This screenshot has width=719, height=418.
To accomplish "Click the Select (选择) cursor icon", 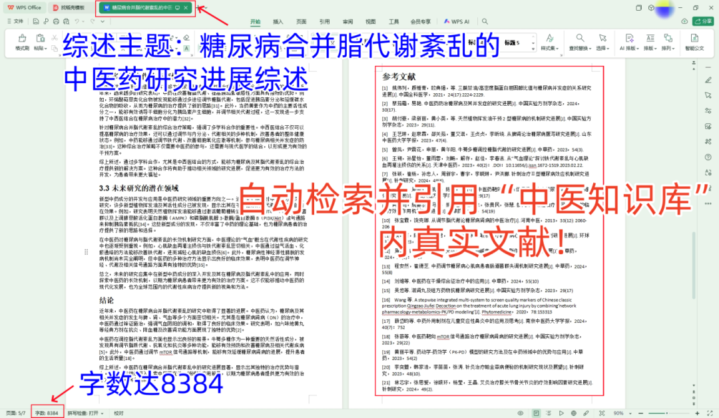I will [x=602, y=38].
